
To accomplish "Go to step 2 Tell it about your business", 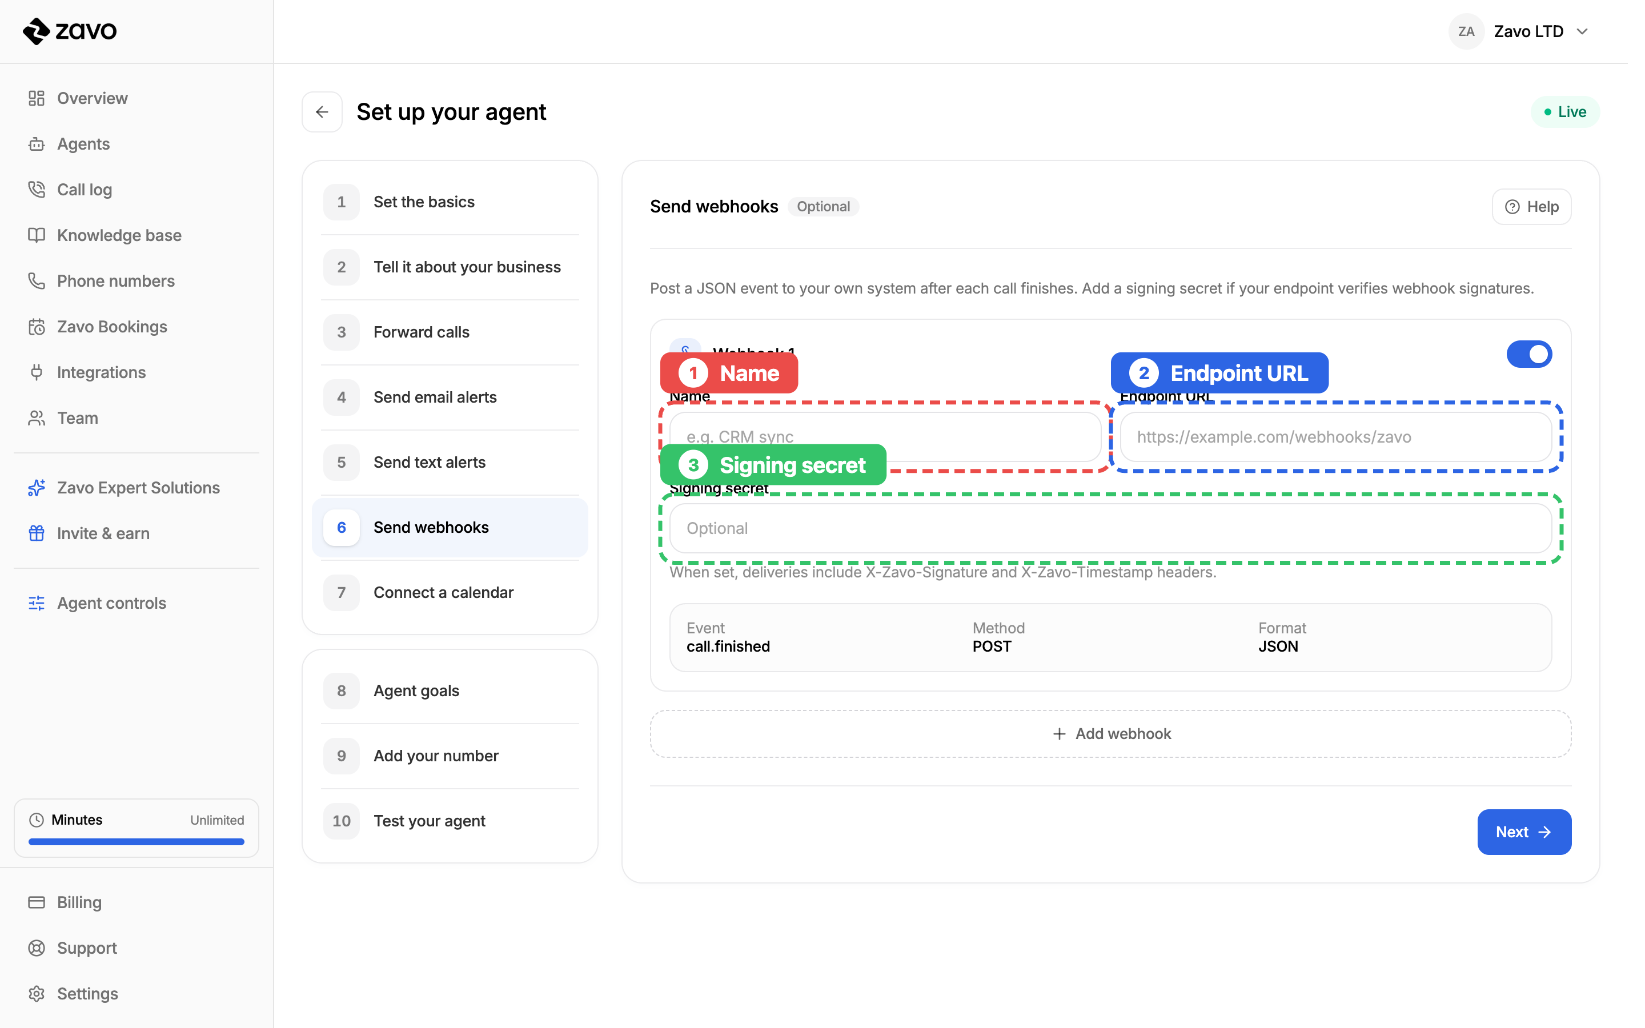I will pos(450,267).
